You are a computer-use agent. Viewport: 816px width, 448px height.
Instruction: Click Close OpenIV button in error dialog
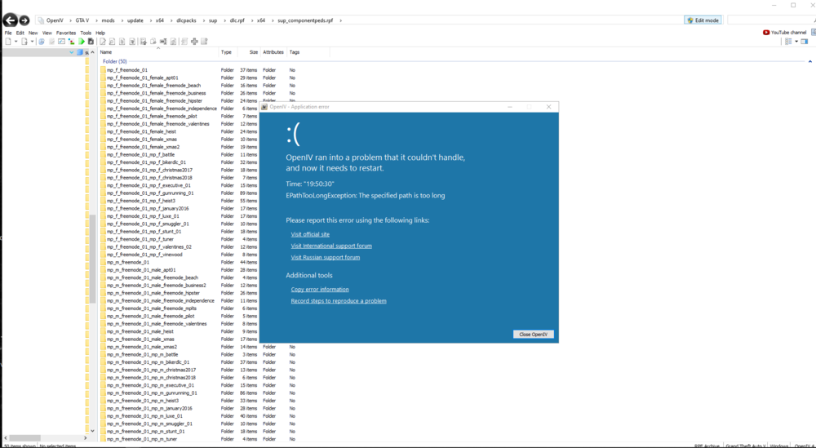click(534, 334)
